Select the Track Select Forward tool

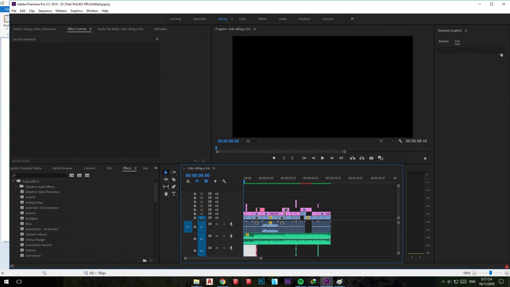coord(174,172)
